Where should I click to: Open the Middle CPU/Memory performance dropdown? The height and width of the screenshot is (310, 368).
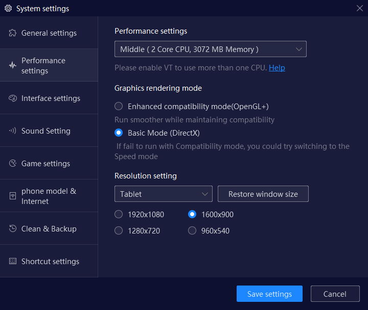[x=211, y=49]
